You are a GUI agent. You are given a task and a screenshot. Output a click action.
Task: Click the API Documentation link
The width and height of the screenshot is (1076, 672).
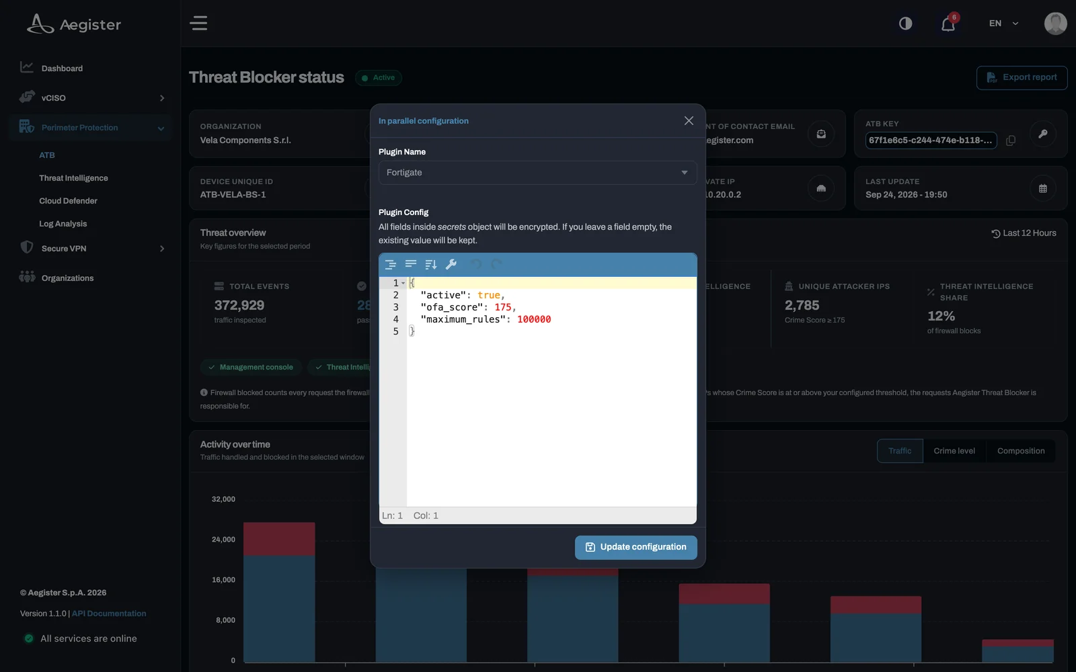pos(109,614)
